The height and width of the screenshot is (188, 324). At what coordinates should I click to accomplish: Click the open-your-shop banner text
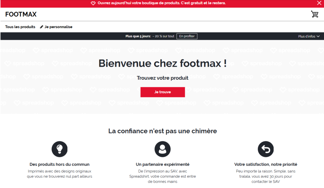[x=162, y=3]
